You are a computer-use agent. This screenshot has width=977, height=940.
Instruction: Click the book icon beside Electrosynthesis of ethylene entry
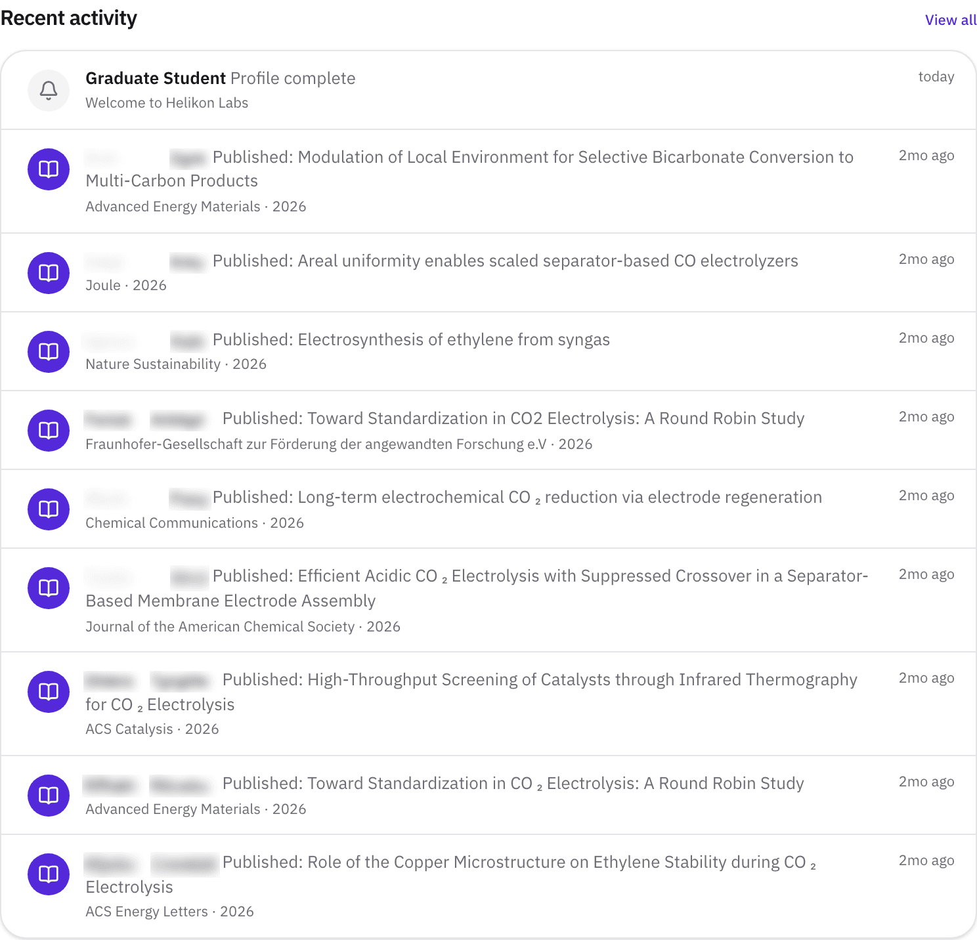pyautogui.click(x=49, y=352)
